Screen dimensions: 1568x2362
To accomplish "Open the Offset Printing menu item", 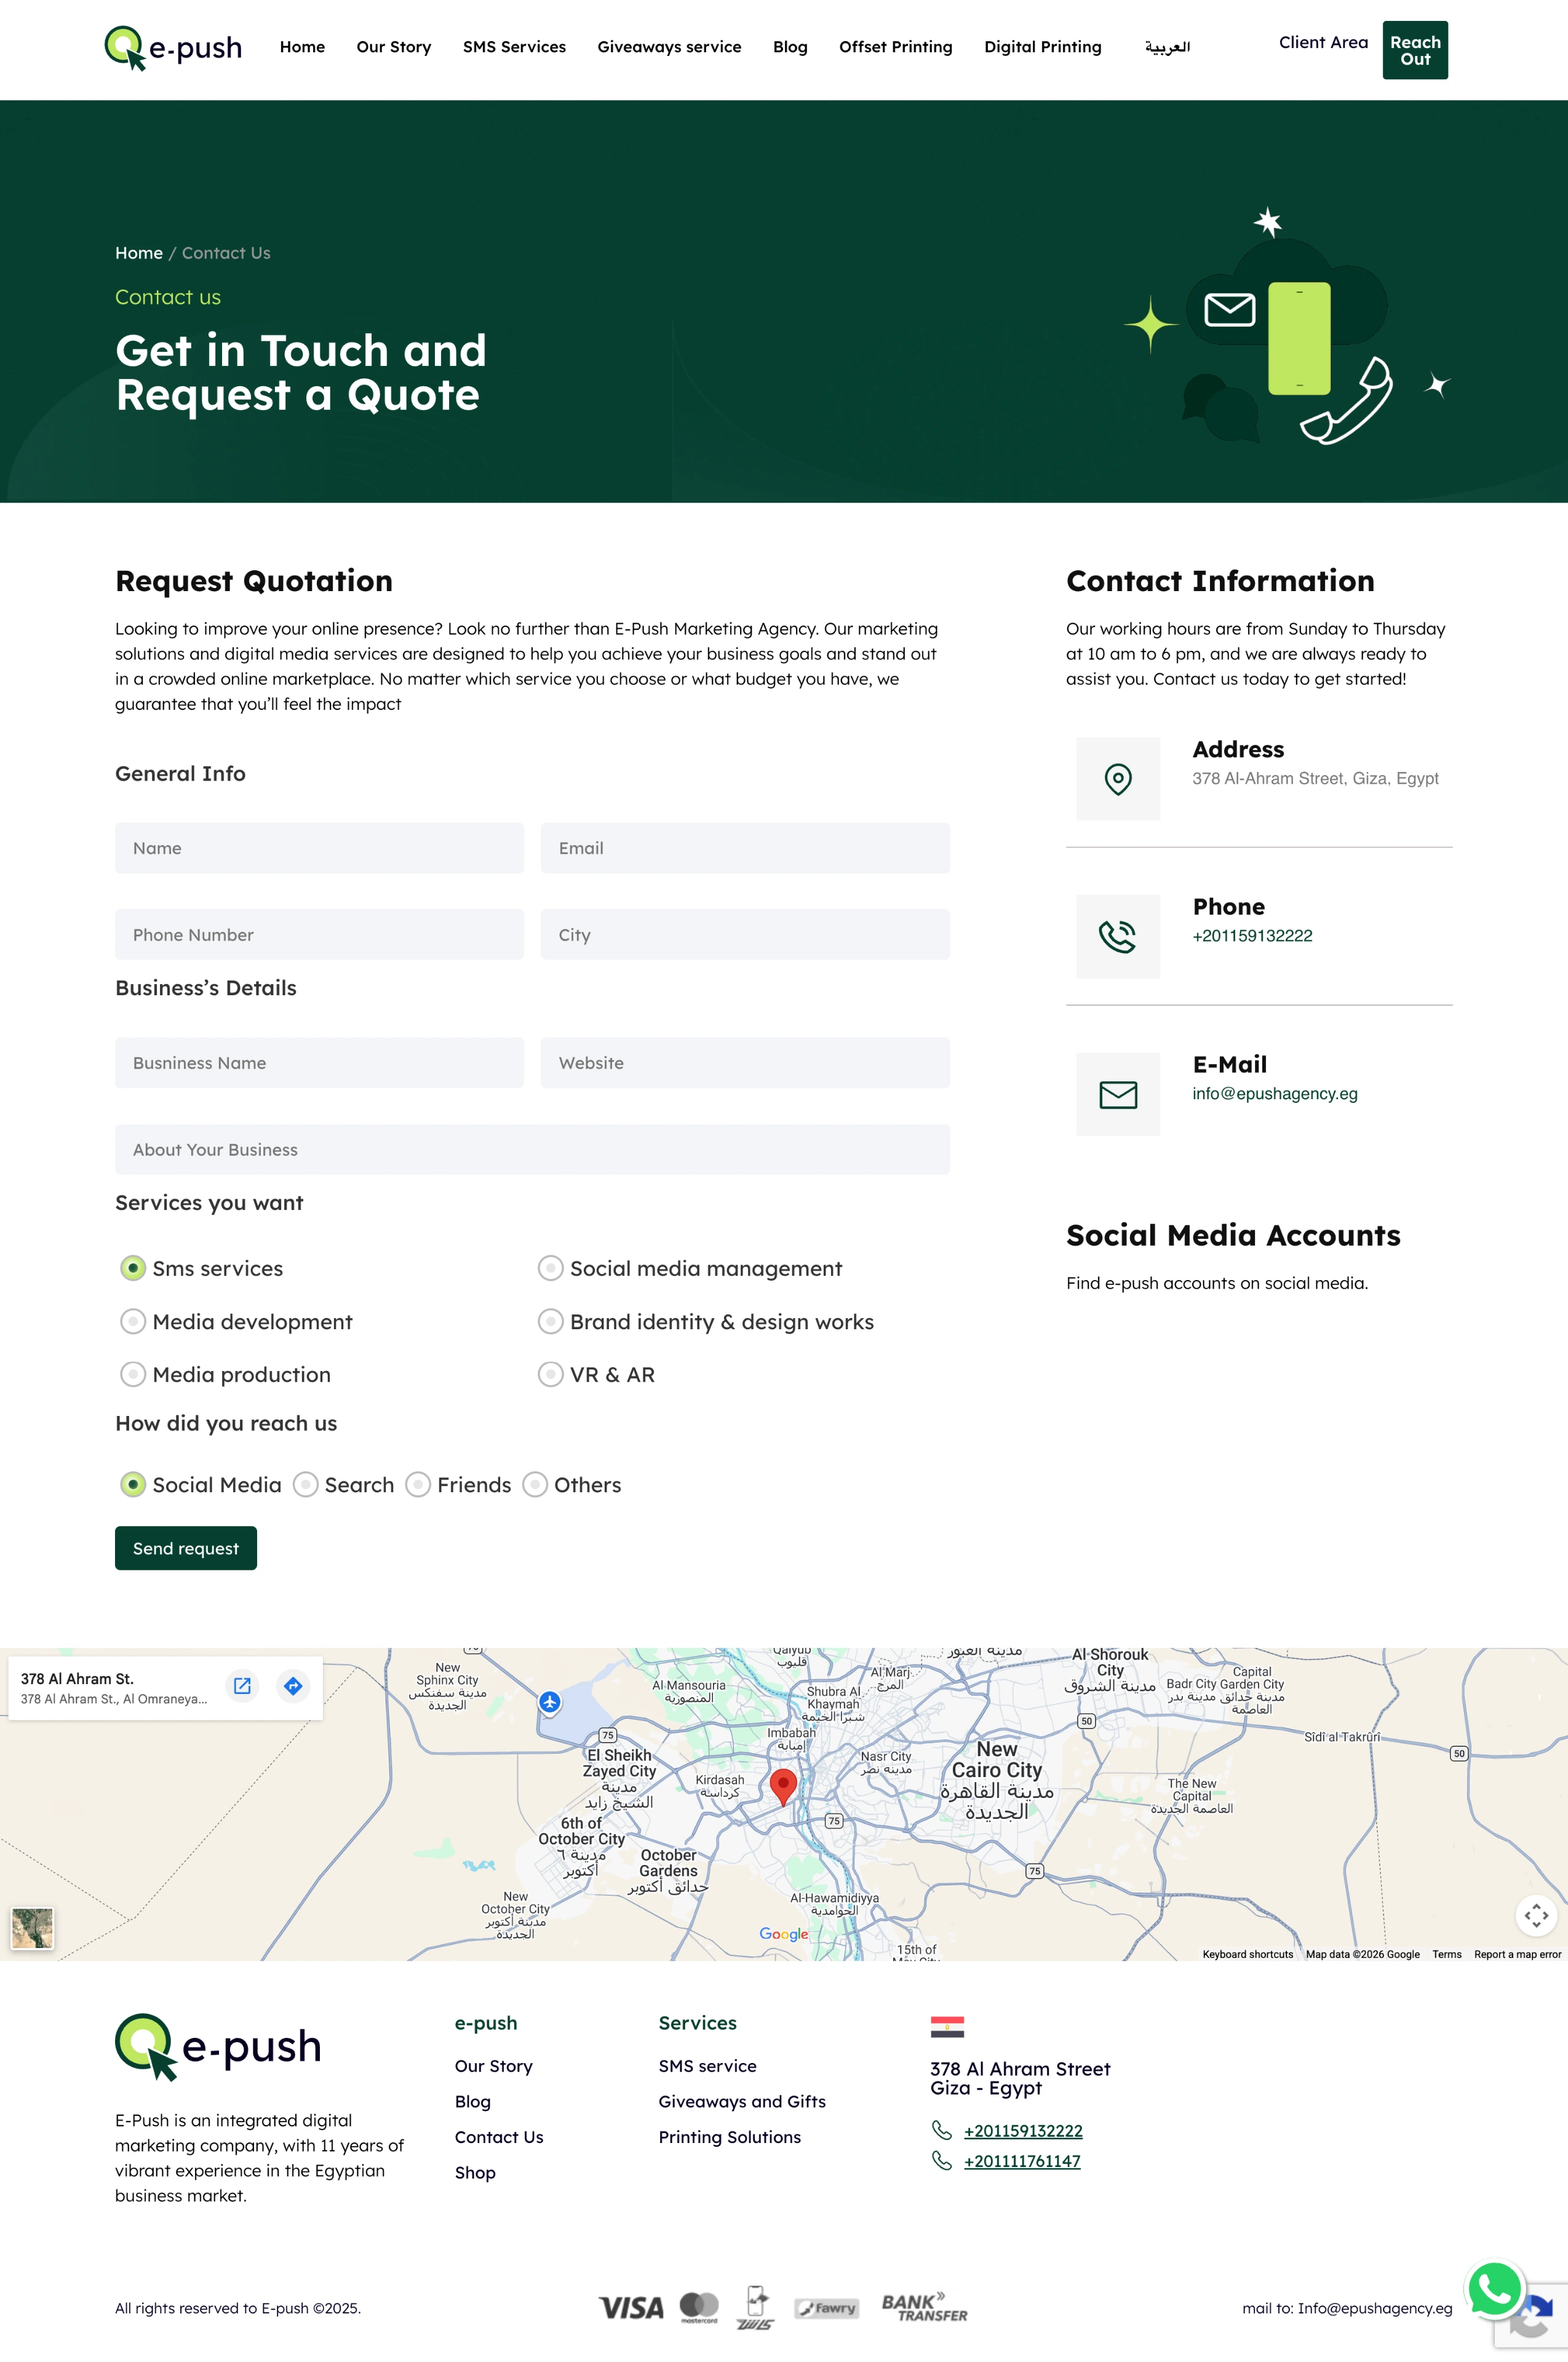I will click(x=896, y=47).
